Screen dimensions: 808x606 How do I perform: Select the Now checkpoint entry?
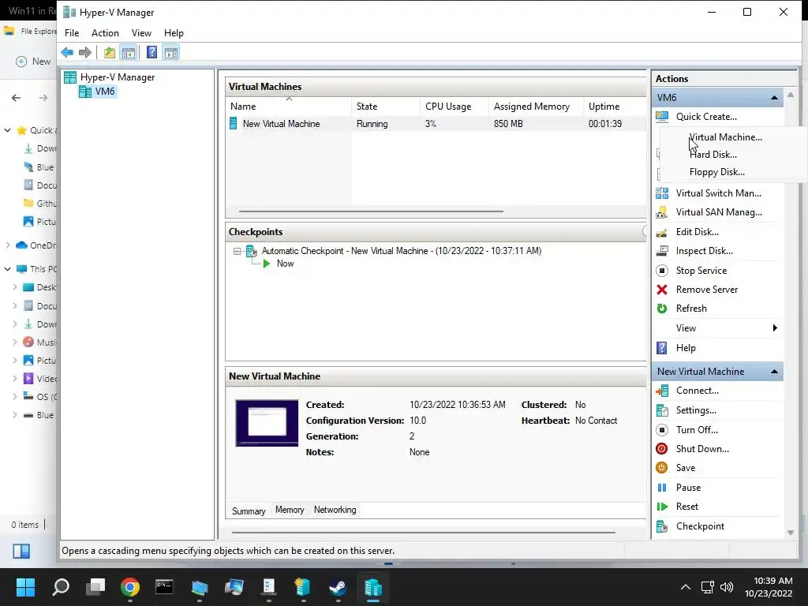285,264
